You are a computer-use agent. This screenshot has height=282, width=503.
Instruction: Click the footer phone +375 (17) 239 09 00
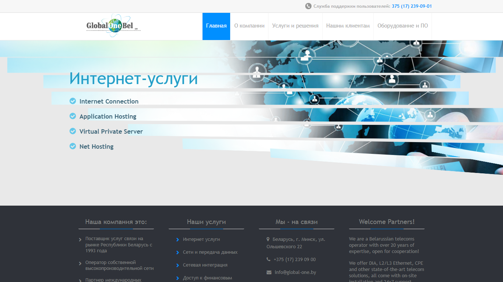click(x=295, y=260)
